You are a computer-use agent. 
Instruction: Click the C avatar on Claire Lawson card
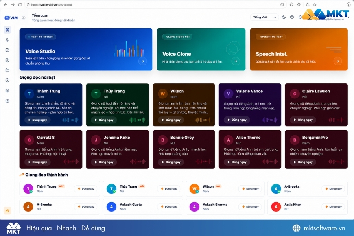(295, 94)
